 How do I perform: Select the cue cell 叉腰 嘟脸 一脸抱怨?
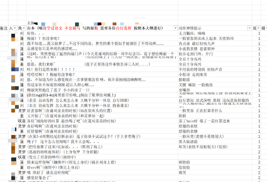click(x=215, y=85)
